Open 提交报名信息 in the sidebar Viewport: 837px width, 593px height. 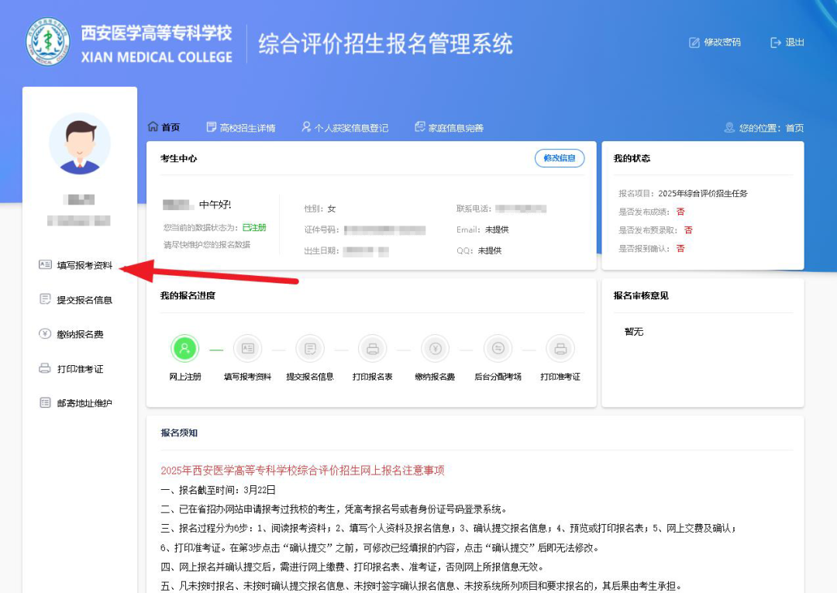point(84,300)
